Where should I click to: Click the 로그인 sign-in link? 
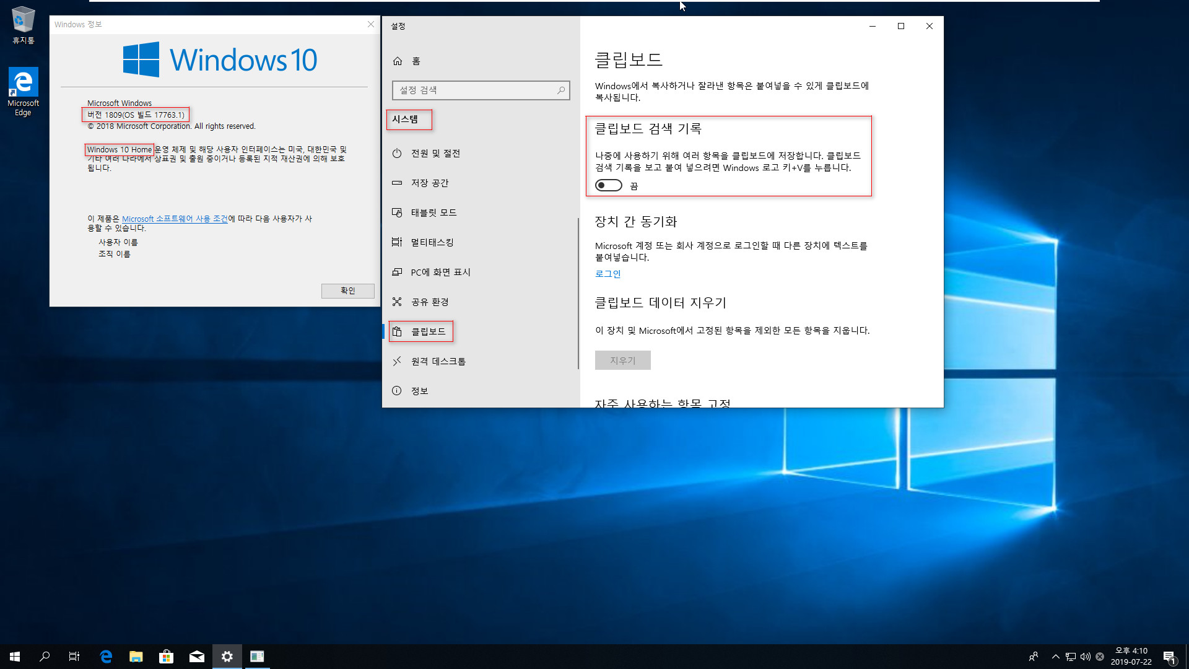coord(608,274)
